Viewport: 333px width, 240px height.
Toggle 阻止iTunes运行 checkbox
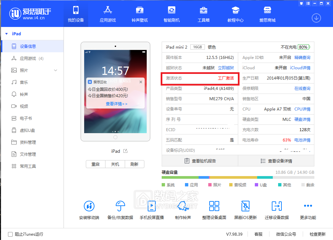point(10,234)
